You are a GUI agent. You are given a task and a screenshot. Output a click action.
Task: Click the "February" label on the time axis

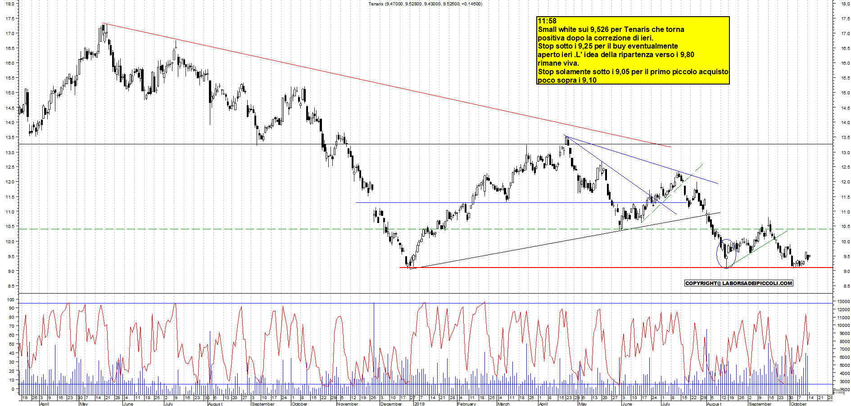click(x=466, y=404)
